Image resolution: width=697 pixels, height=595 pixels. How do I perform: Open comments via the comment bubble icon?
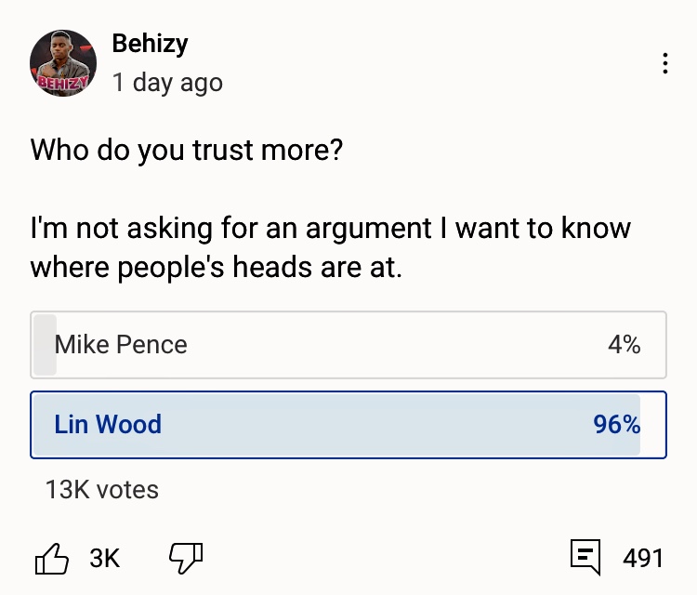(x=585, y=557)
